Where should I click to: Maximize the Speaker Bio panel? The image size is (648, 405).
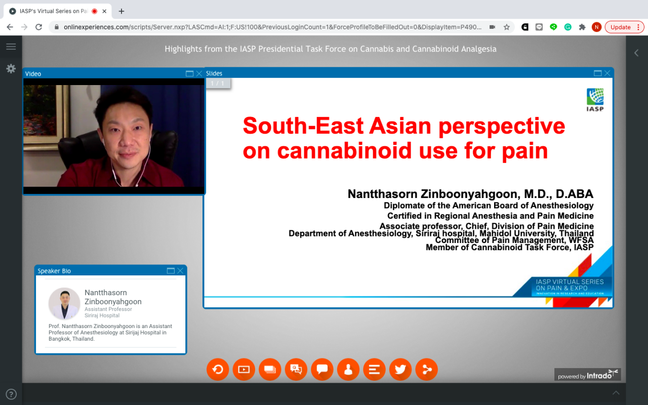coord(171,271)
